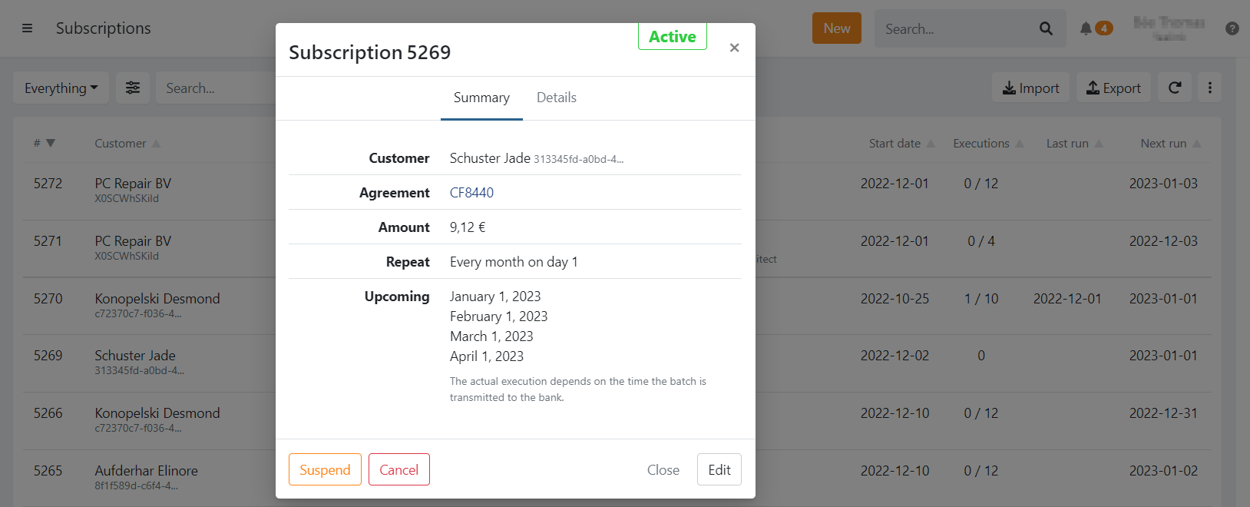Click the refresh list icon

point(1175,88)
